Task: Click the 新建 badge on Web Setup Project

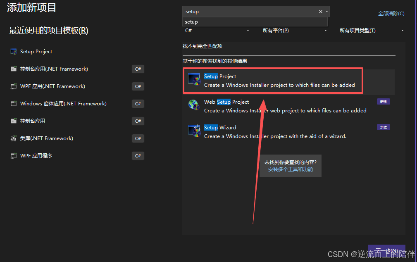Action: pos(383,102)
